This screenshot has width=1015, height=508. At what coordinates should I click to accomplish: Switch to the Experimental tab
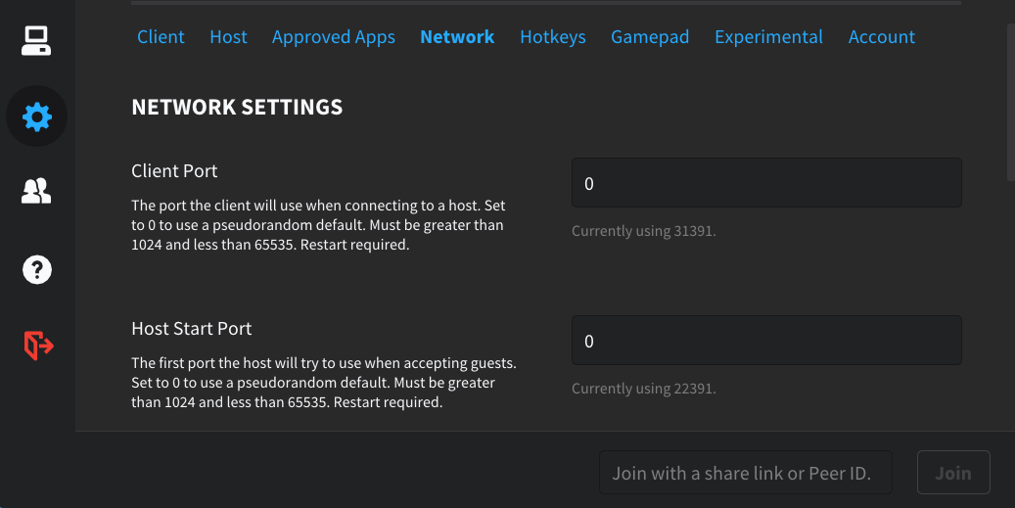(768, 37)
